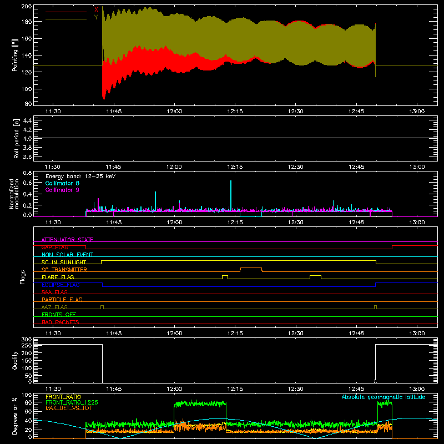Click the '4.0' tick on Roll period axis
Screen dimensions: 444x444
click(x=27, y=139)
